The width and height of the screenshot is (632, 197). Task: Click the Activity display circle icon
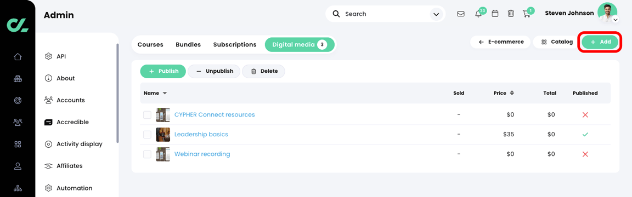48,144
